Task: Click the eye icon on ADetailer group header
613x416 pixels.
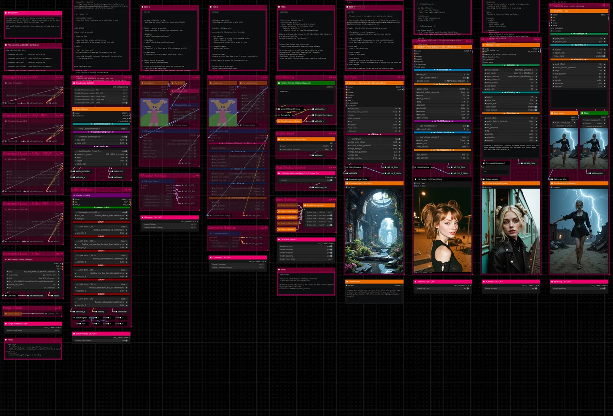Action: click(535, 39)
